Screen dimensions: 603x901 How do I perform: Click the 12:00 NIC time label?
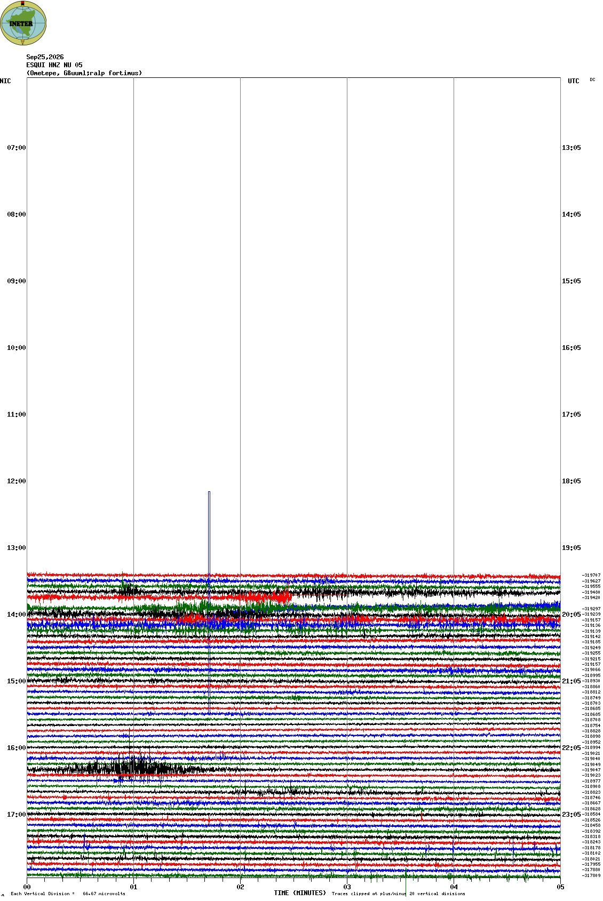click(16, 481)
